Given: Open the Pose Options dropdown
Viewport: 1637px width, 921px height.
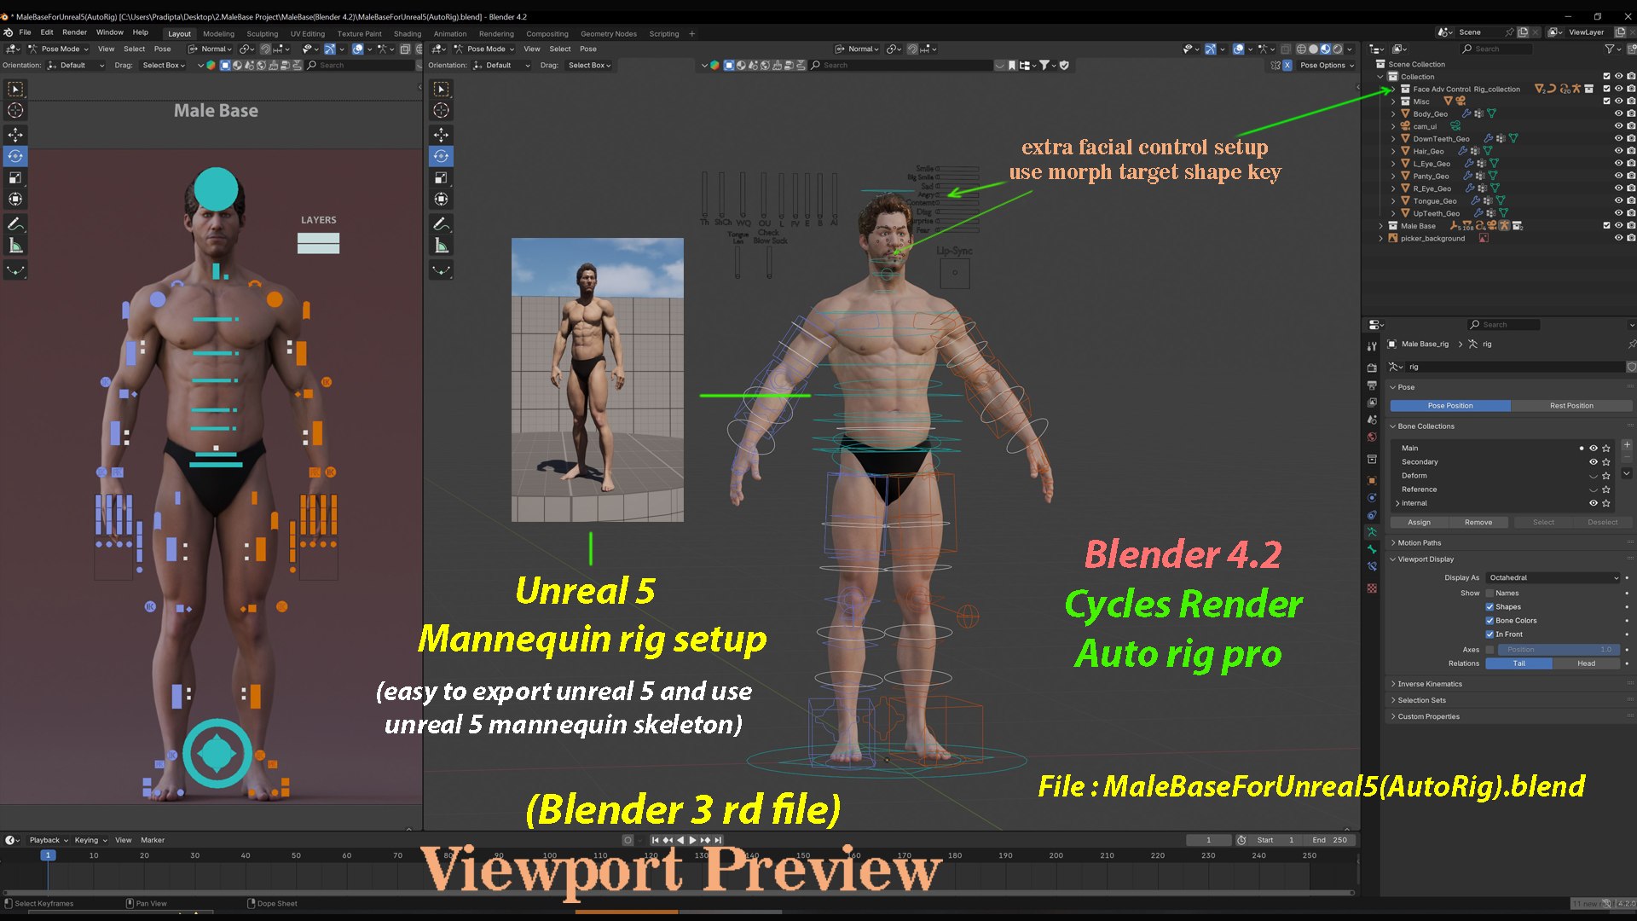Looking at the screenshot, I should click(1327, 66).
